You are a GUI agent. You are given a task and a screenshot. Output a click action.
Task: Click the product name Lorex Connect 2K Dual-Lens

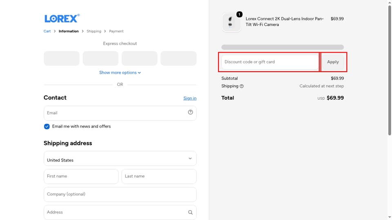pos(285,22)
